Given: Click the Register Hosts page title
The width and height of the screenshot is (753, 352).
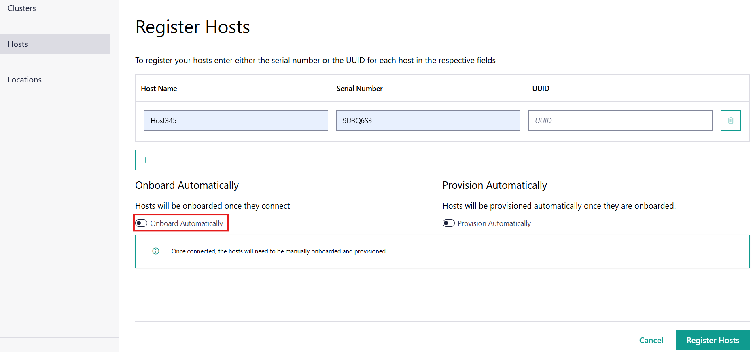Looking at the screenshot, I should pos(193,27).
